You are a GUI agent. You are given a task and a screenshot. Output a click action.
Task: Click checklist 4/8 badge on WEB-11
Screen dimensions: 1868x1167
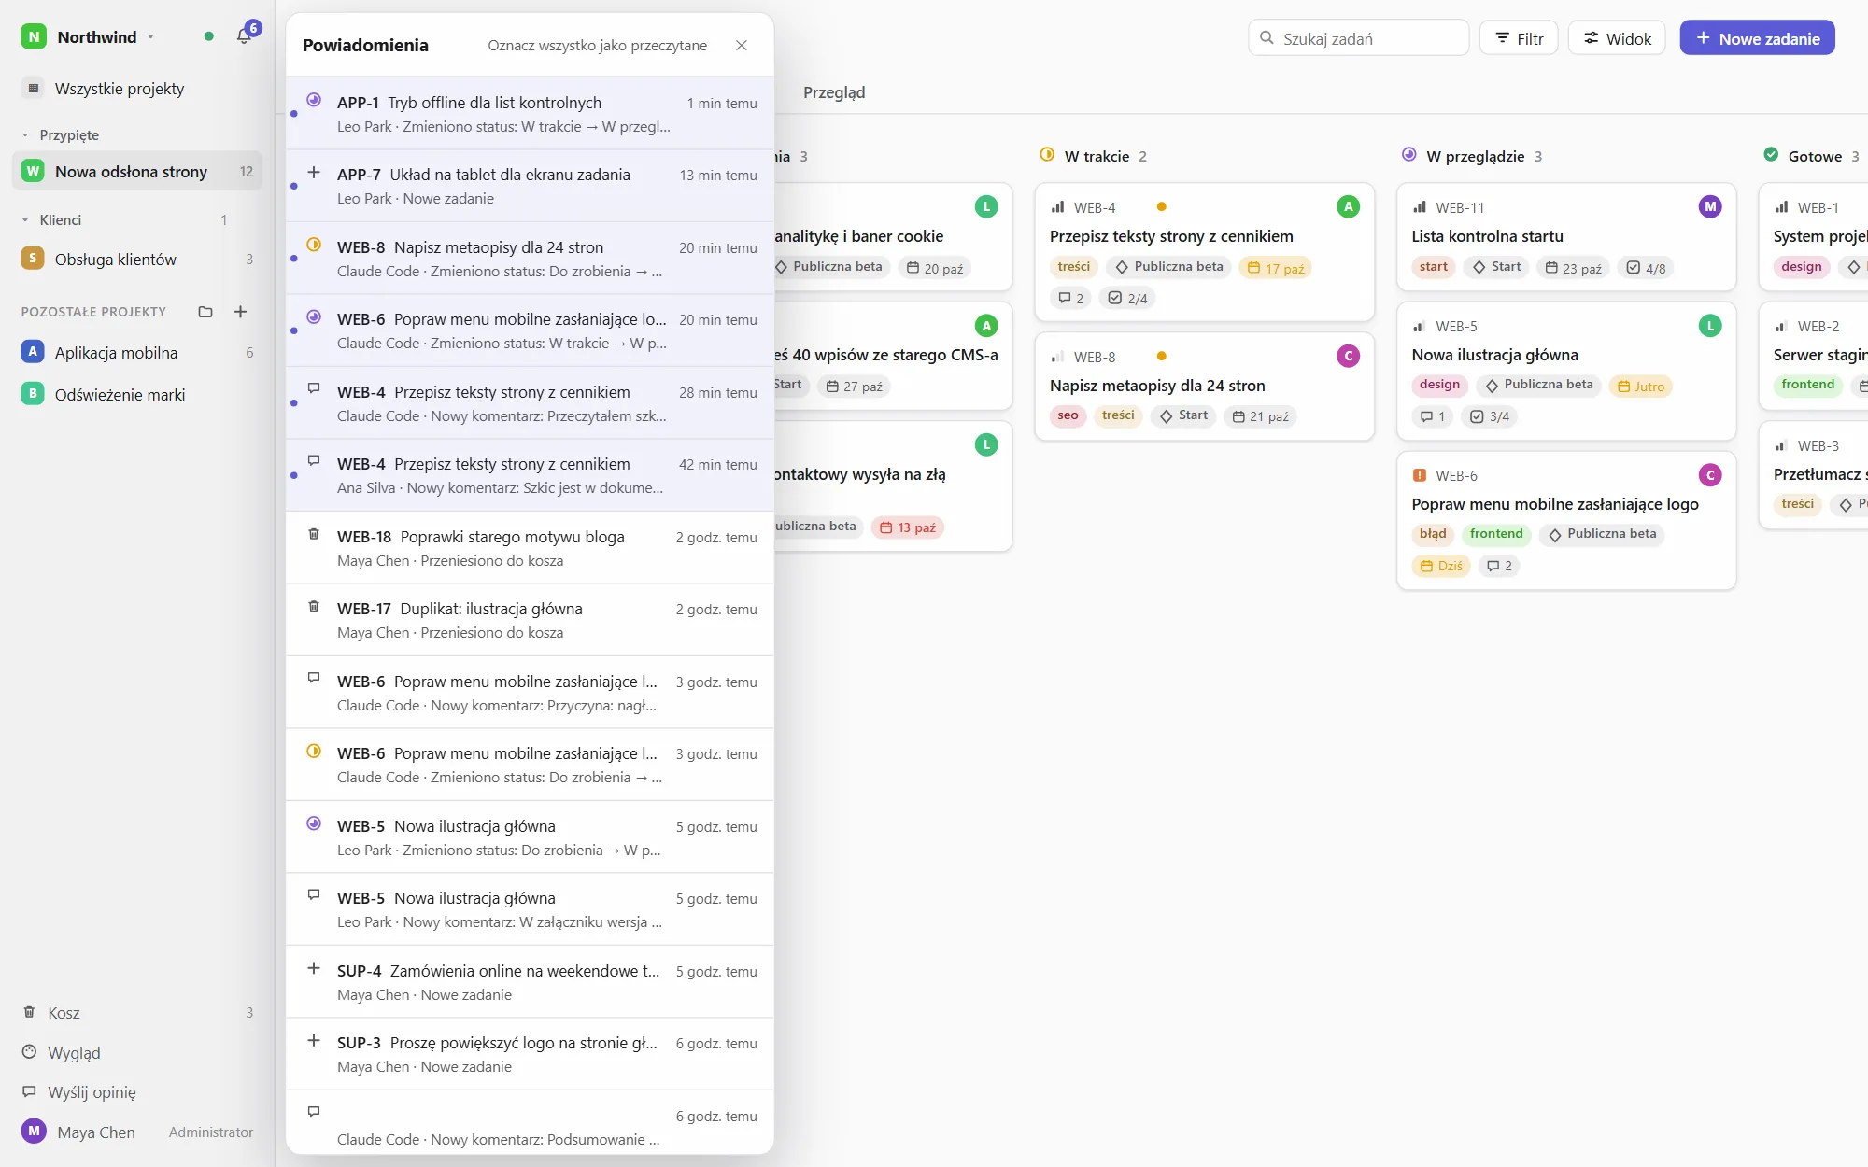[1646, 268]
